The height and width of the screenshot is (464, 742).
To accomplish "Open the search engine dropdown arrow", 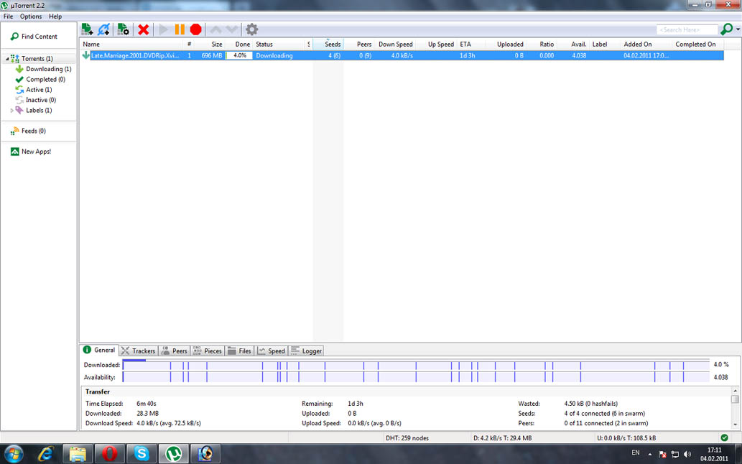I will coord(738,30).
